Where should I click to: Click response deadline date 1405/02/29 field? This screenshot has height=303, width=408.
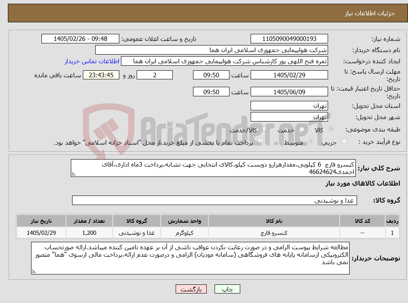(x=289, y=75)
